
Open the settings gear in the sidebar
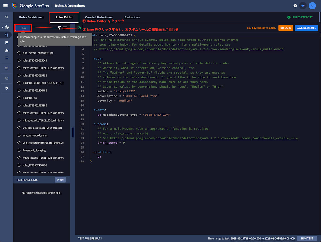7,88
